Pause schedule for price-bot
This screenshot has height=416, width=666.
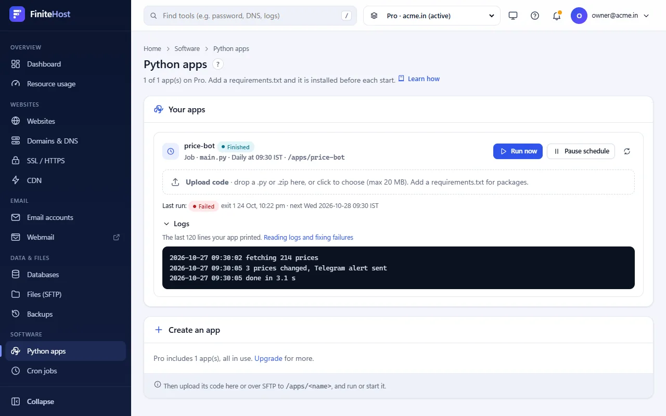pyautogui.click(x=581, y=151)
